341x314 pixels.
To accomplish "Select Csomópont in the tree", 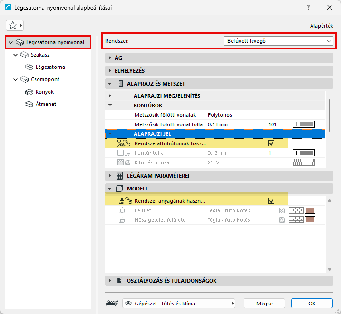I will [45, 79].
